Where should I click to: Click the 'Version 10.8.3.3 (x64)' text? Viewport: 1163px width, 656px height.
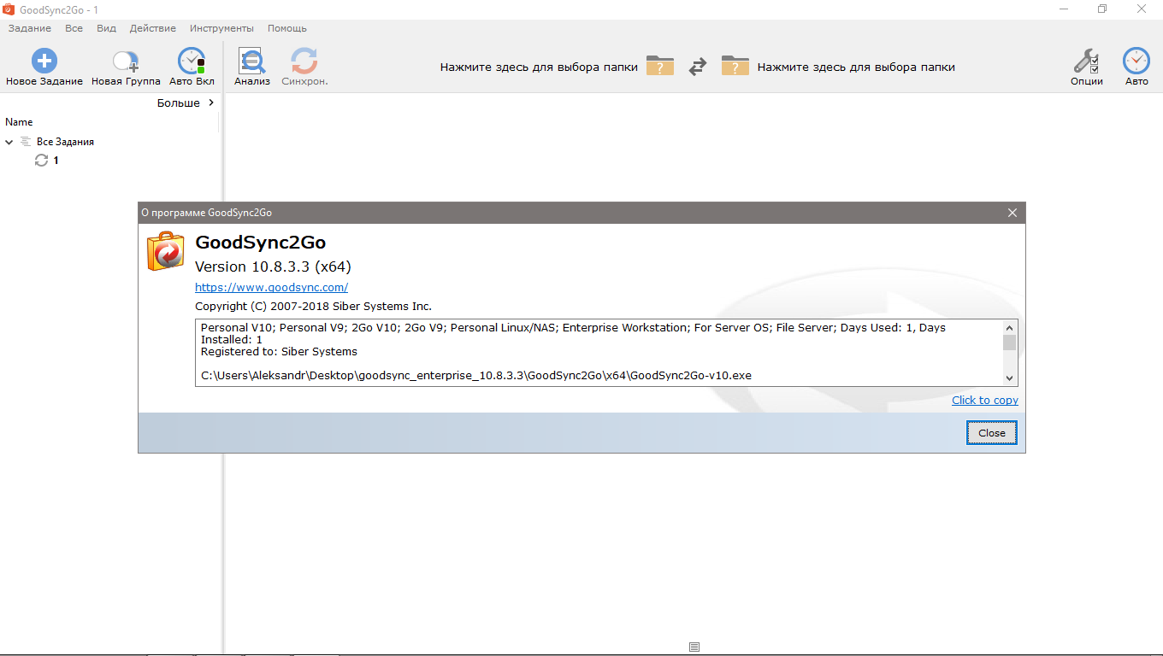273,266
